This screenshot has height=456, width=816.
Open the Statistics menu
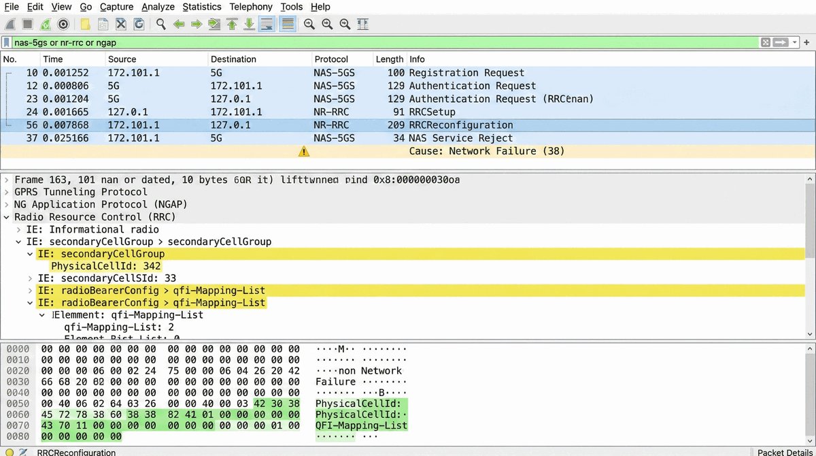point(202,7)
